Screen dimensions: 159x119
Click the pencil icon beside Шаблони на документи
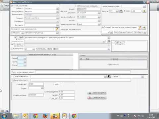140,28
